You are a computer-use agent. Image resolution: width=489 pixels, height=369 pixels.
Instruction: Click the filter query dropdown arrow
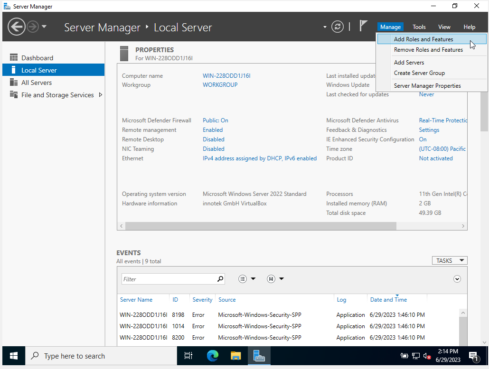[x=254, y=279]
